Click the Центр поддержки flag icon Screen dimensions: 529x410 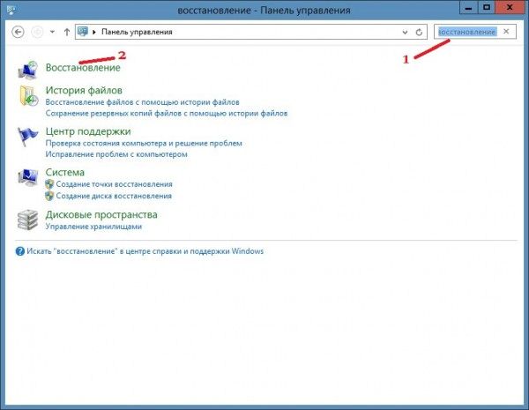pyautogui.click(x=27, y=137)
